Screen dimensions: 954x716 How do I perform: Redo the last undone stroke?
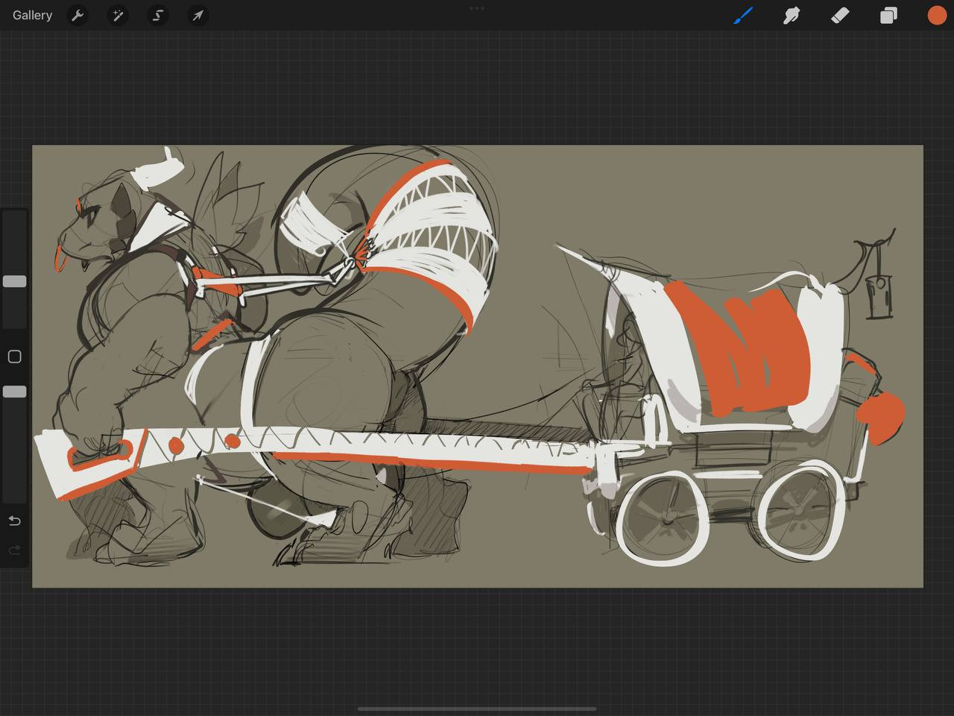14,550
